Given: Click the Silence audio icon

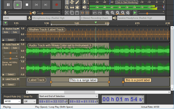Looking at the screenshot, I should 87,13.
